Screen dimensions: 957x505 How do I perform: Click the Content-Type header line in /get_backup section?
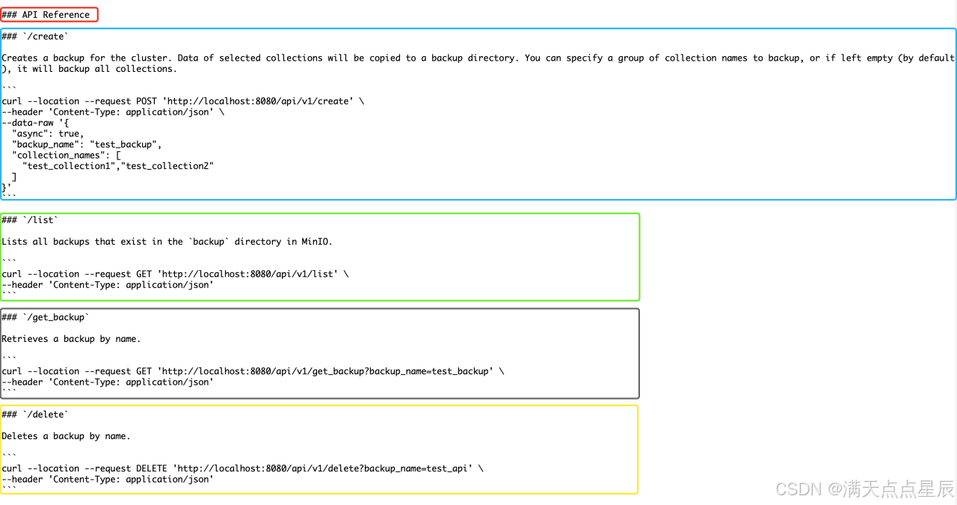[x=108, y=382]
